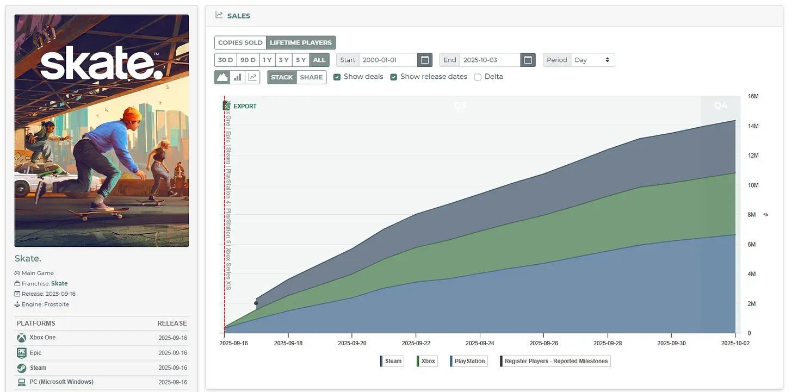The image size is (792, 392).
Task: Uncheck the Show deals checkbox
Action: point(337,77)
